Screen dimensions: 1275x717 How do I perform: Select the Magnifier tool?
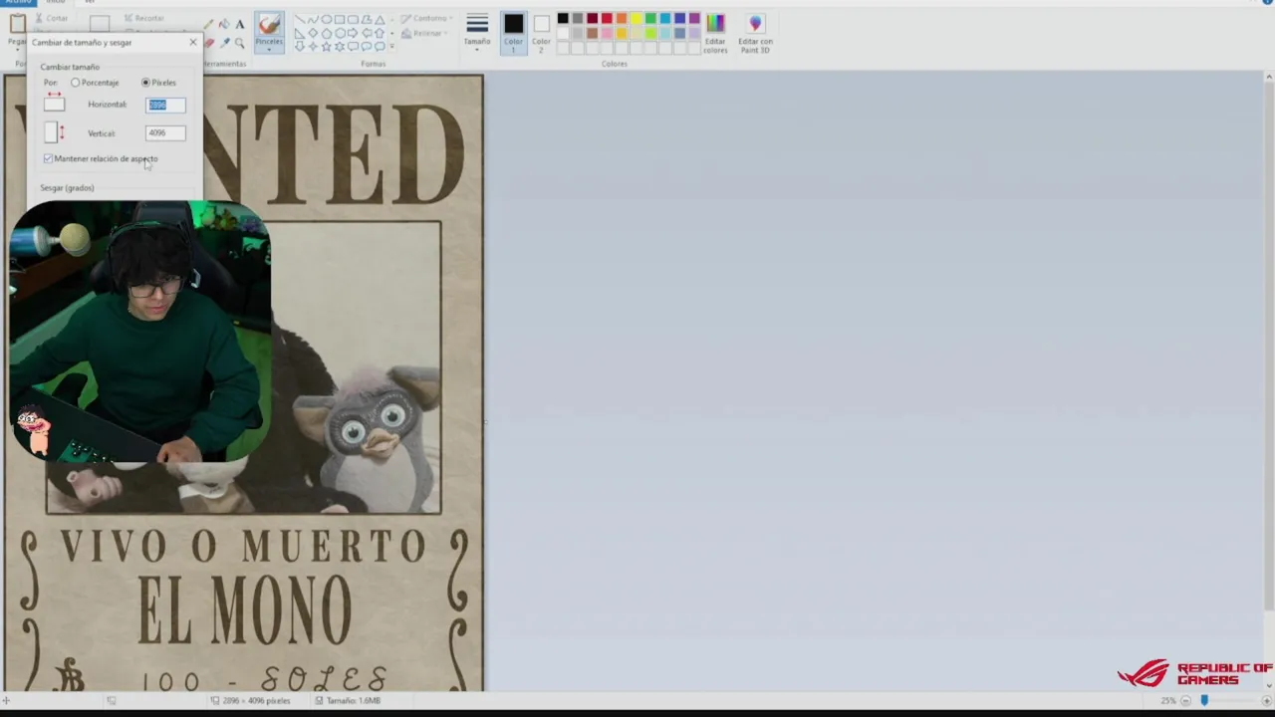click(x=240, y=43)
